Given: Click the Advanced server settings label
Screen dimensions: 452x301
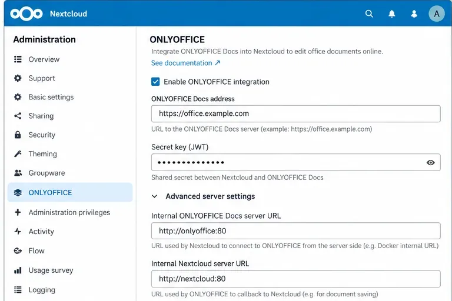Looking at the screenshot, I should coord(210,196).
